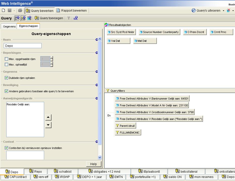Toggle Contexten bij vernieuwen opnieuw instellen
Image resolution: width=235 pixels, height=181 pixels.
click(x=7, y=148)
